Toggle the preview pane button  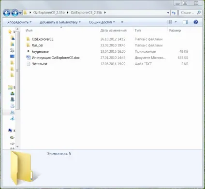click(x=185, y=22)
